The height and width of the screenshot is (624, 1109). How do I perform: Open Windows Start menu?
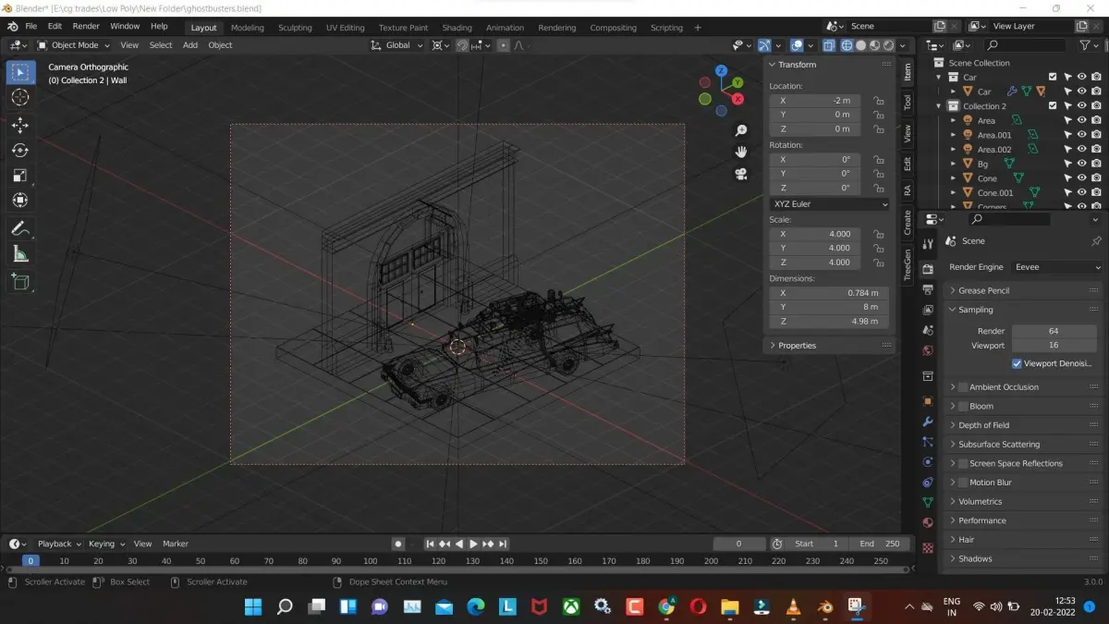[252, 607]
